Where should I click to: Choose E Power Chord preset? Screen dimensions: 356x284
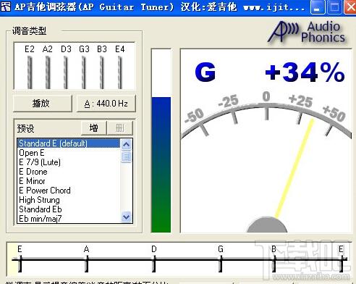69,191
